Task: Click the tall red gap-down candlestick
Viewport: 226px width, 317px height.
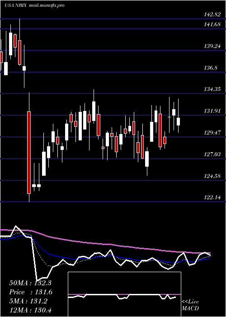Action: [x=29, y=153]
